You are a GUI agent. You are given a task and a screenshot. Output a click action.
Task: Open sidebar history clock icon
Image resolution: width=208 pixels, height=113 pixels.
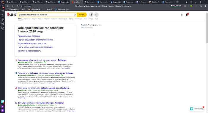2,11
